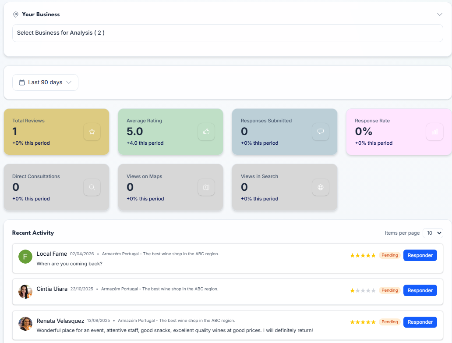Click the location pin icon beside Your Business
The height and width of the screenshot is (343, 452).
(x=16, y=14)
